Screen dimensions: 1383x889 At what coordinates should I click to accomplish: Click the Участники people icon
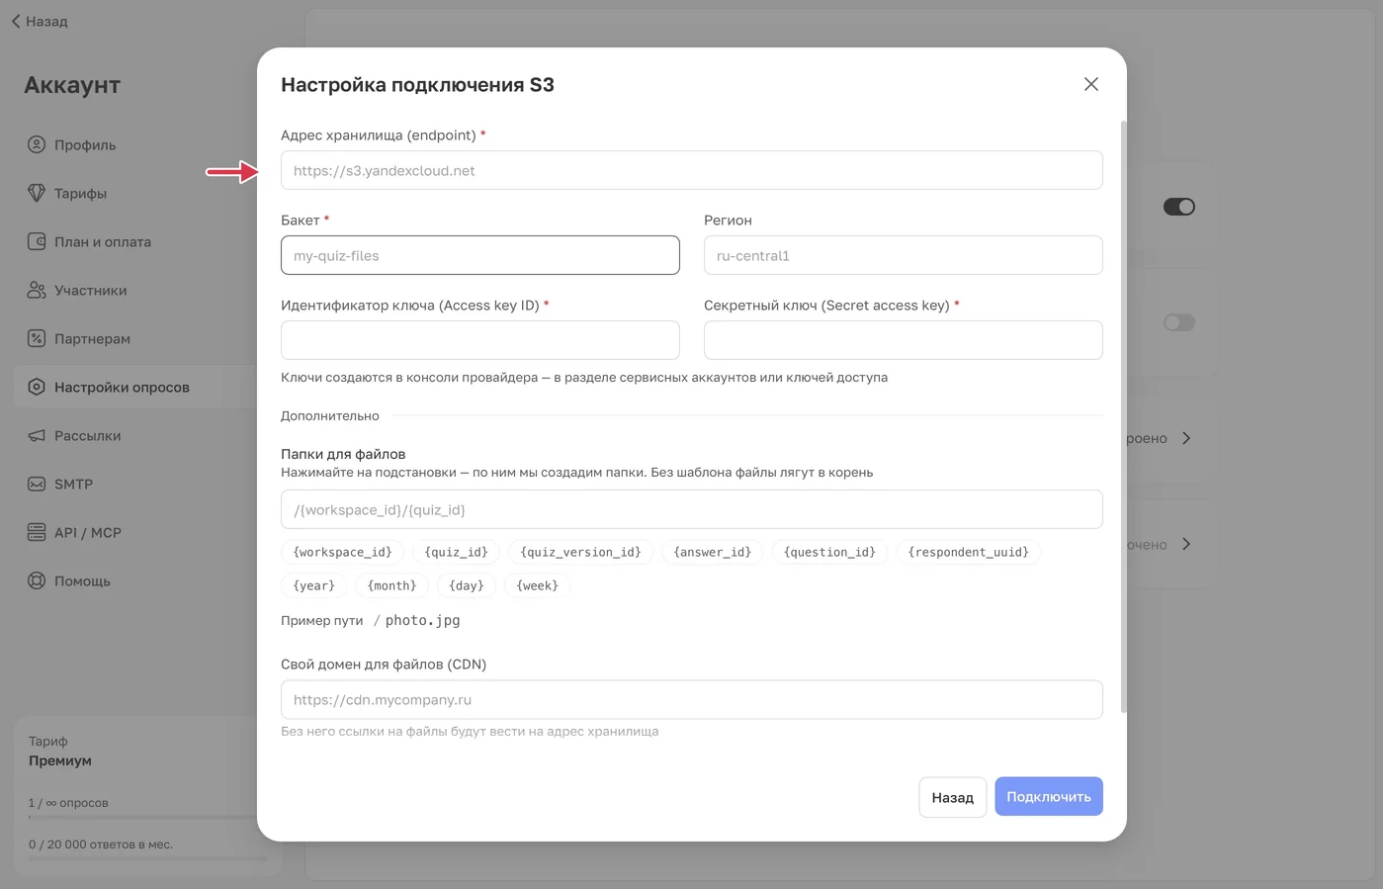click(37, 290)
